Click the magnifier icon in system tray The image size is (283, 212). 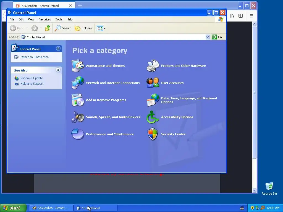point(263,208)
